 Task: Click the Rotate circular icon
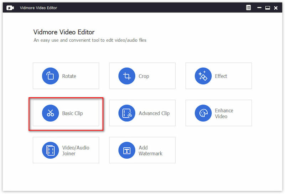tap(50, 76)
